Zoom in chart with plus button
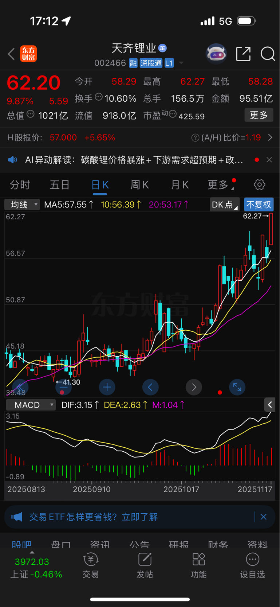The width and height of the screenshot is (280, 607). pos(107,387)
